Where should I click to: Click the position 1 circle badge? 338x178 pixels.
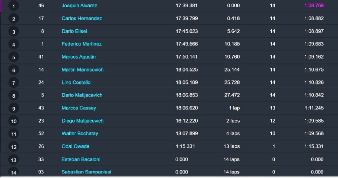point(14,6)
